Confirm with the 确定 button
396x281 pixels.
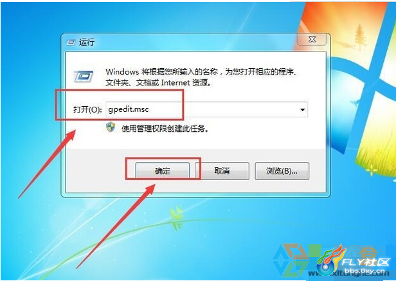tap(163, 171)
